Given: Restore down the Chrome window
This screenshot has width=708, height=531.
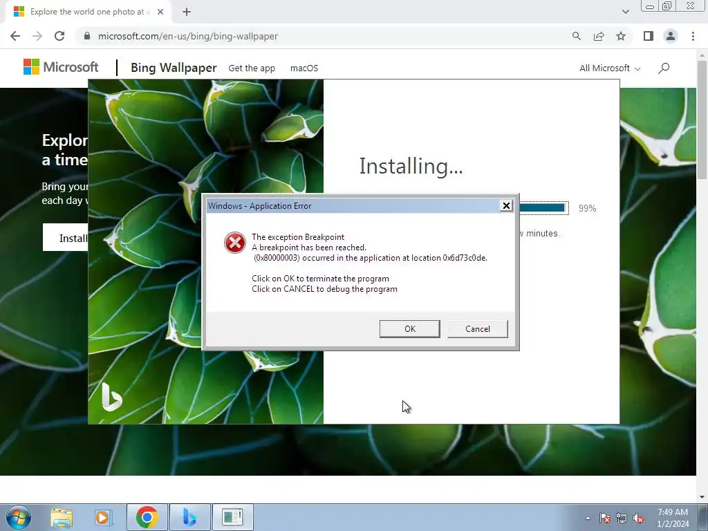Looking at the screenshot, I should click(x=667, y=6).
